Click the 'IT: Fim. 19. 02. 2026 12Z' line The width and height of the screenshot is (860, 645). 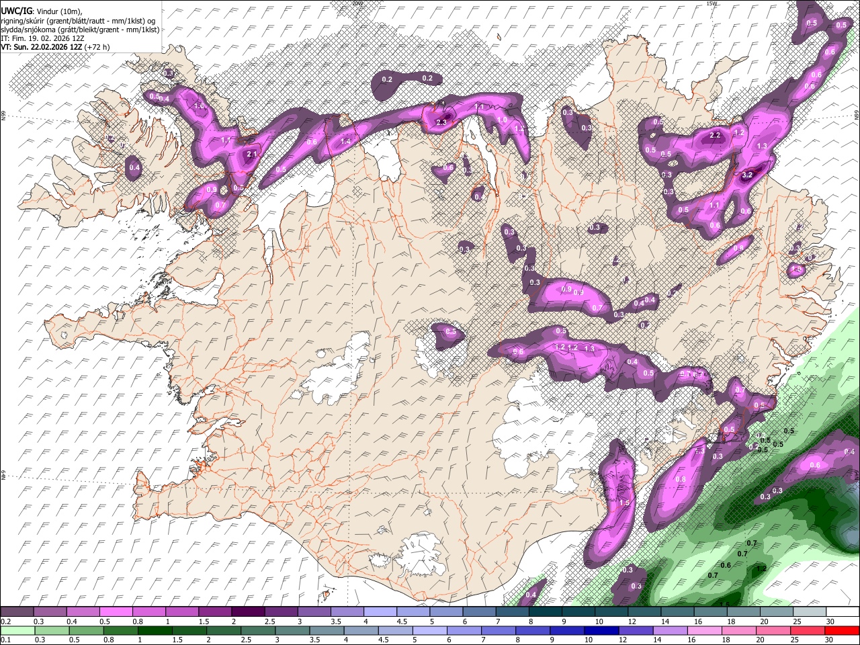pyautogui.click(x=43, y=39)
